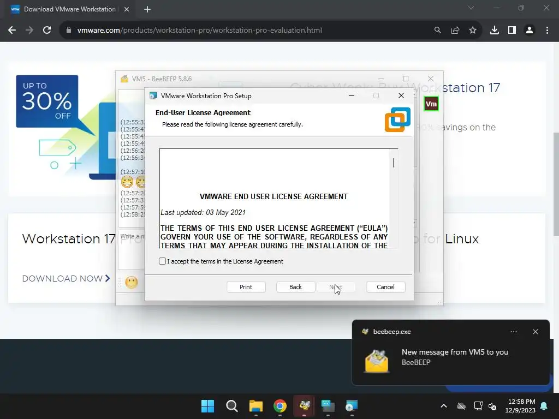Open the Windows Start menu
This screenshot has width=559, height=419.
pyautogui.click(x=208, y=406)
